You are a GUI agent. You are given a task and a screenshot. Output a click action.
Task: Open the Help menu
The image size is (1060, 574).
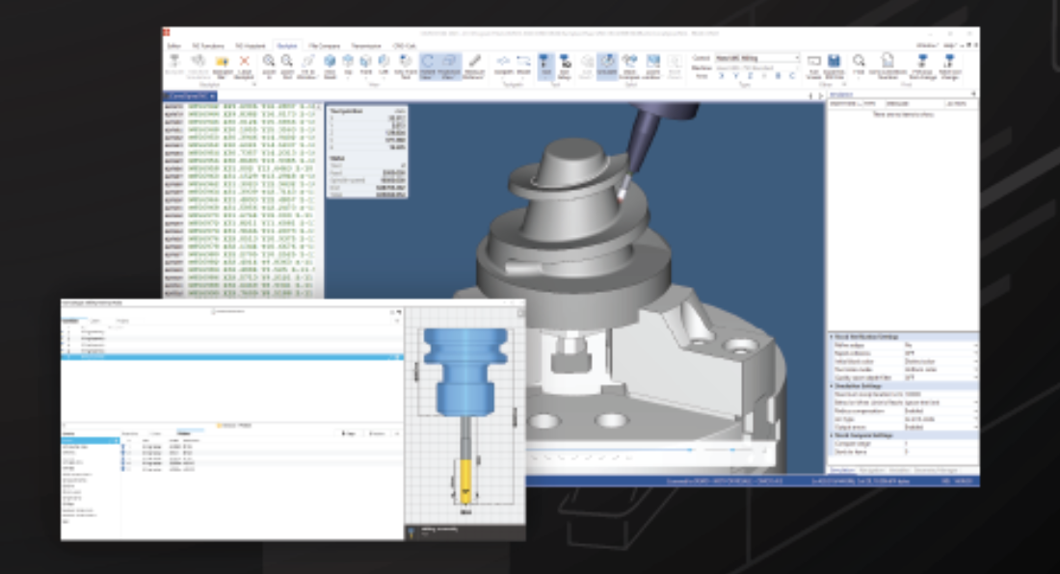point(950,45)
